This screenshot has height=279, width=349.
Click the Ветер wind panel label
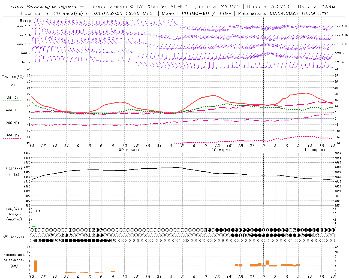(25, 21)
